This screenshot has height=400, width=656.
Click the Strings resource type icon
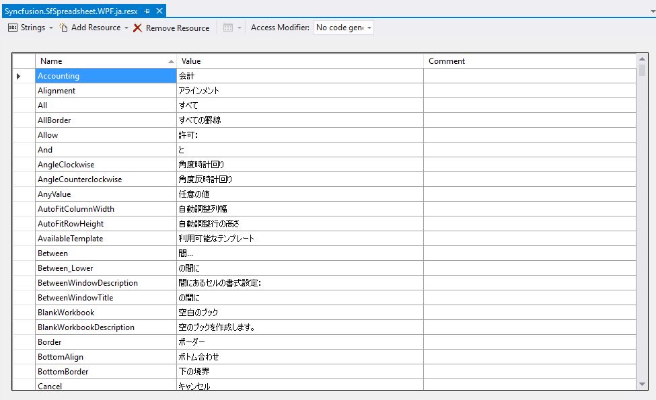click(12, 28)
